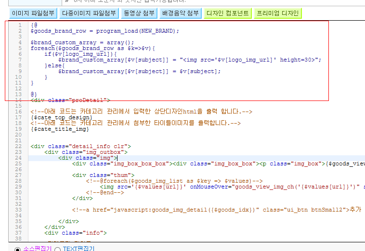
Task: Click the $brand_custom_array = array() line
Action: click(82, 42)
